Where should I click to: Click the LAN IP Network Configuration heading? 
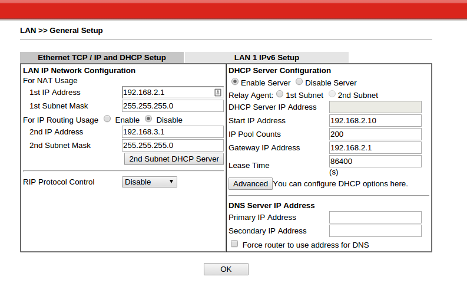[x=80, y=71]
